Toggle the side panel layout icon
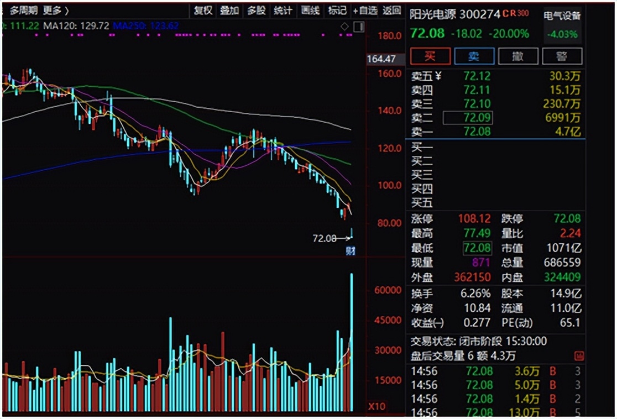 [359, 26]
